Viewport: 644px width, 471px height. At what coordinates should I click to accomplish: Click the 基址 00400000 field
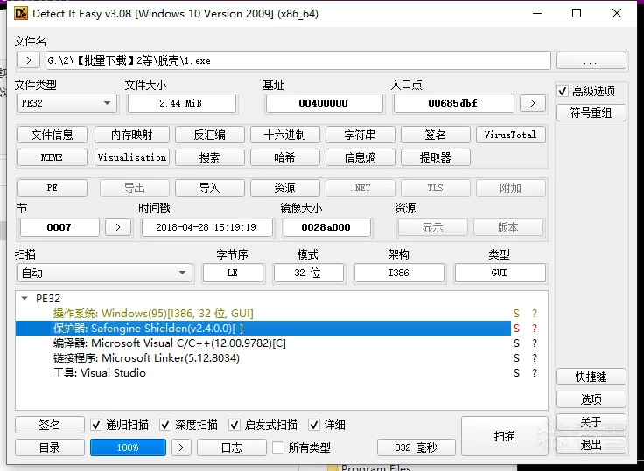point(324,103)
